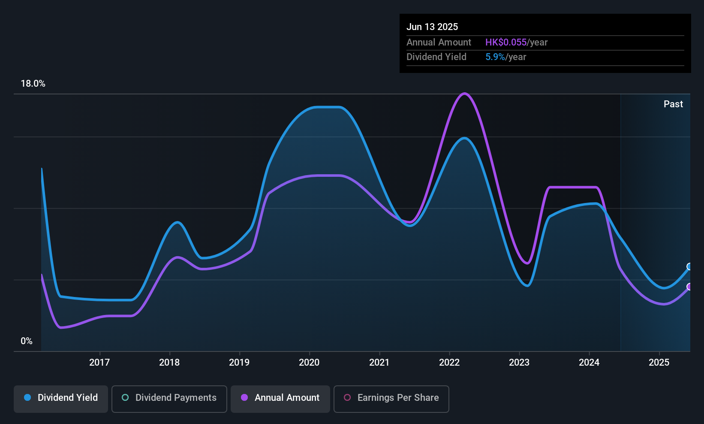Click the purple Annual Amount endpoint marker
Image resolution: width=704 pixels, height=424 pixels.
click(690, 287)
